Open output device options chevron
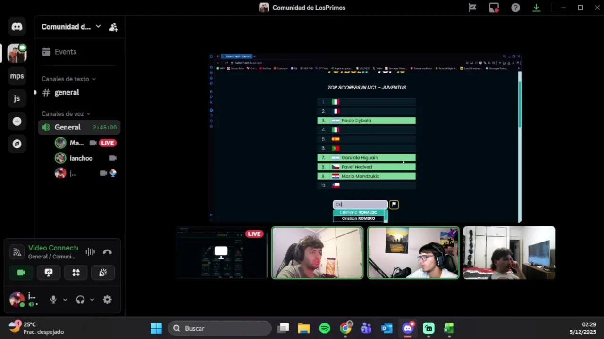 pos(92,299)
